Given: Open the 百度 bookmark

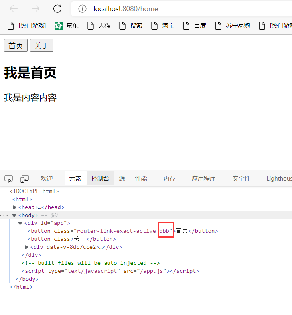Looking at the screenshot, I should [195, 26].
